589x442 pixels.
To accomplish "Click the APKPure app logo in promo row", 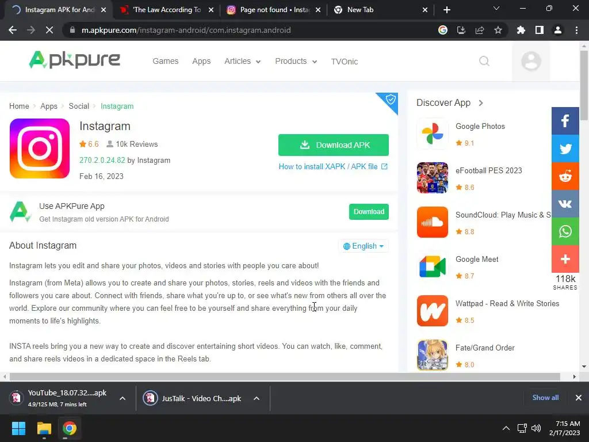I will tap(20, 212).
